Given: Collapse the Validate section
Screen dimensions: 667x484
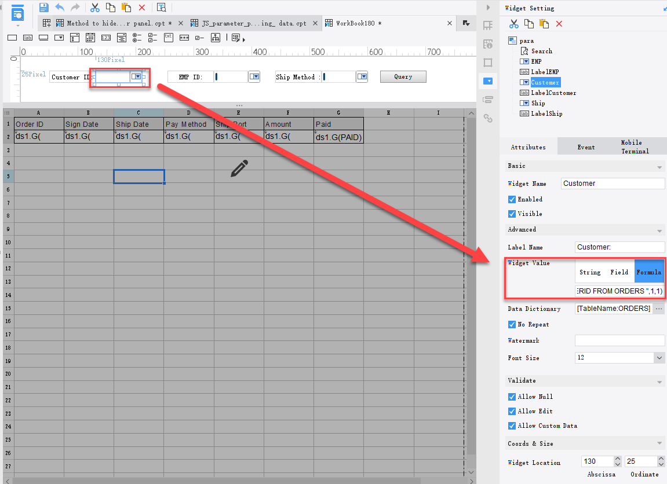Looking at the screenshot, I should 658,380.
